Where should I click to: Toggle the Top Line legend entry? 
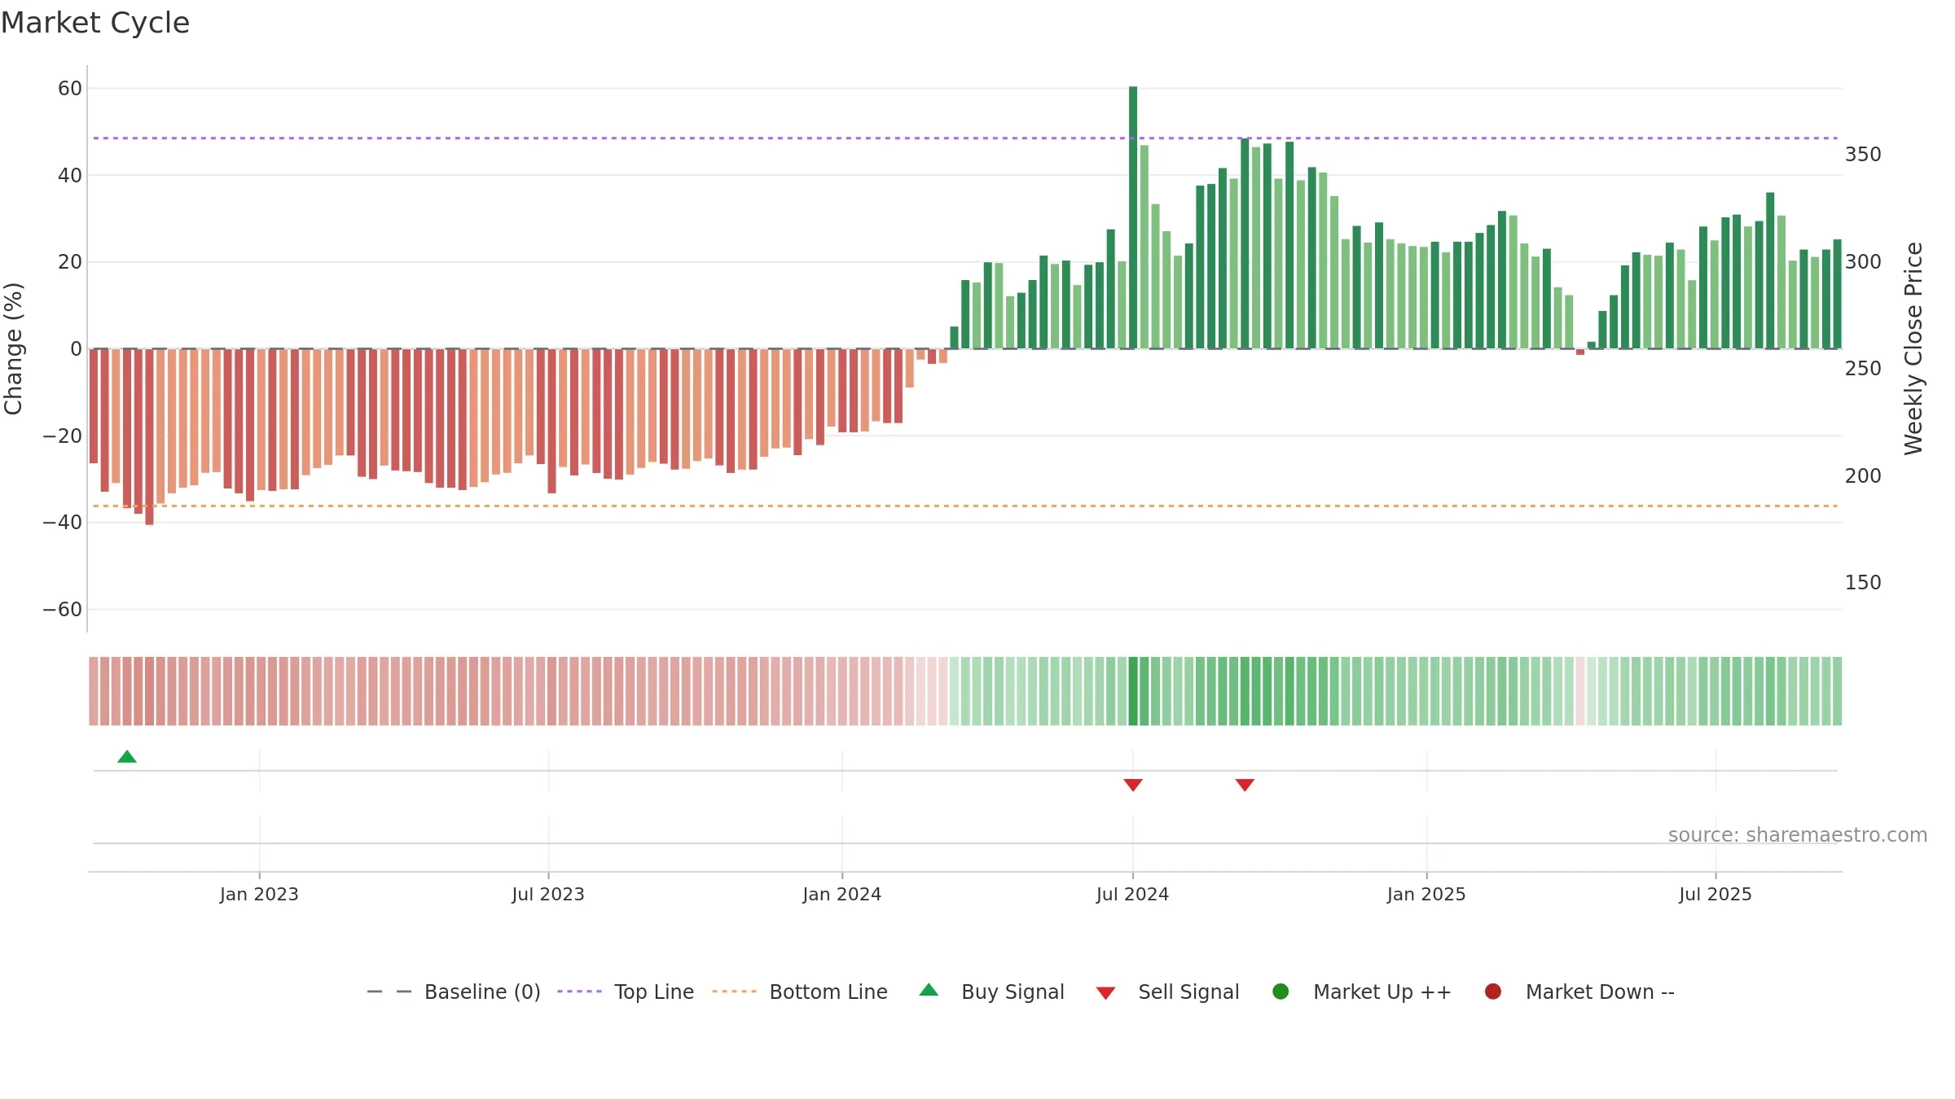[x=626, y=992]
